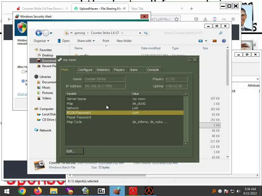
Task: Toggle the checked Security Alert checkbox
Action: (23, 81)
